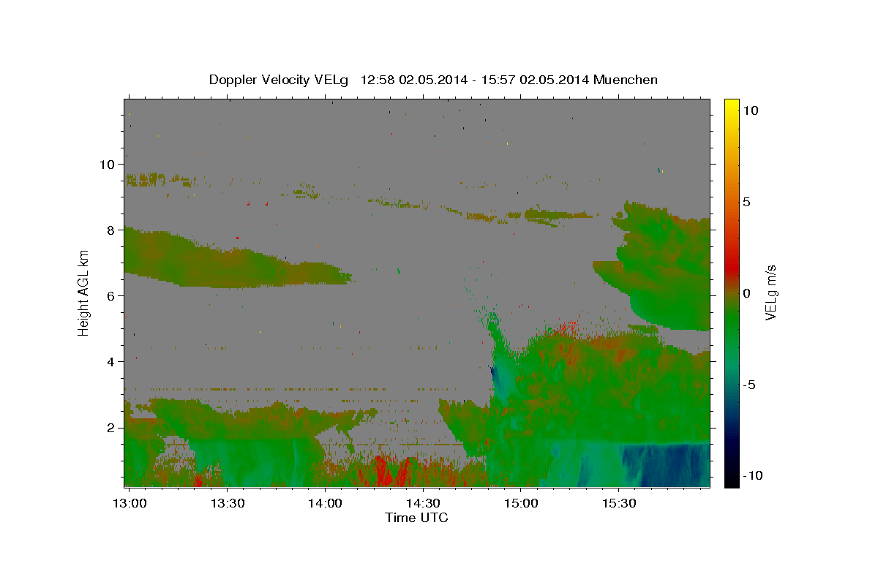The image size is (878, 585).
Task: Click the colorbar label -10 at the bottom
Action: (x=754, y=476)
